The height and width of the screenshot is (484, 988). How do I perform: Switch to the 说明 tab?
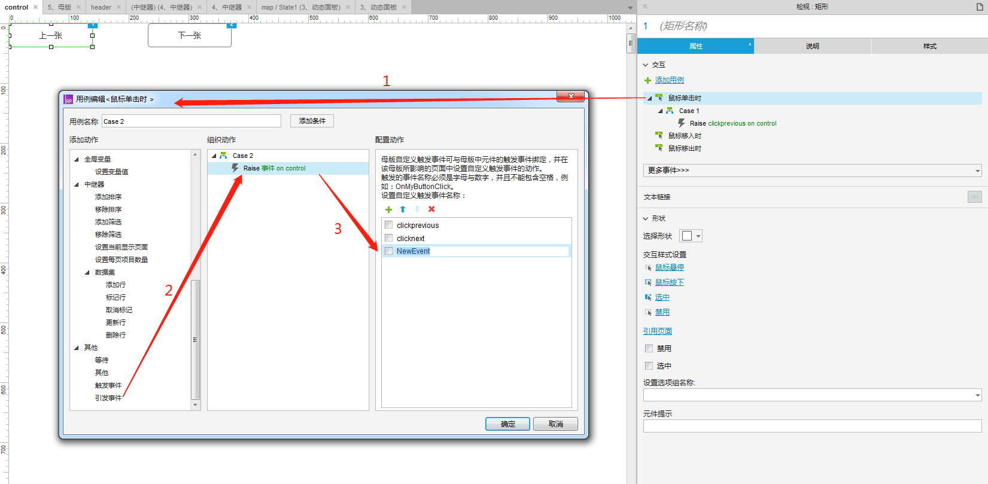[x=812, y=46]
